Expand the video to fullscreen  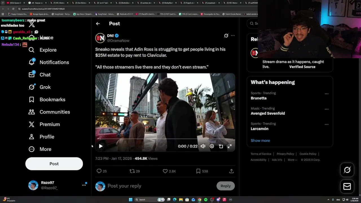[x=230, y=146]
